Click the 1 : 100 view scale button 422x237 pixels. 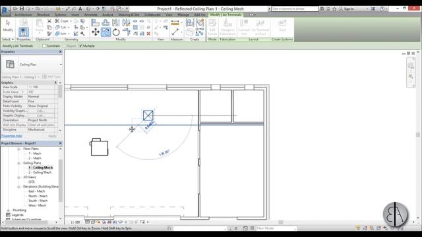(76, 223)
